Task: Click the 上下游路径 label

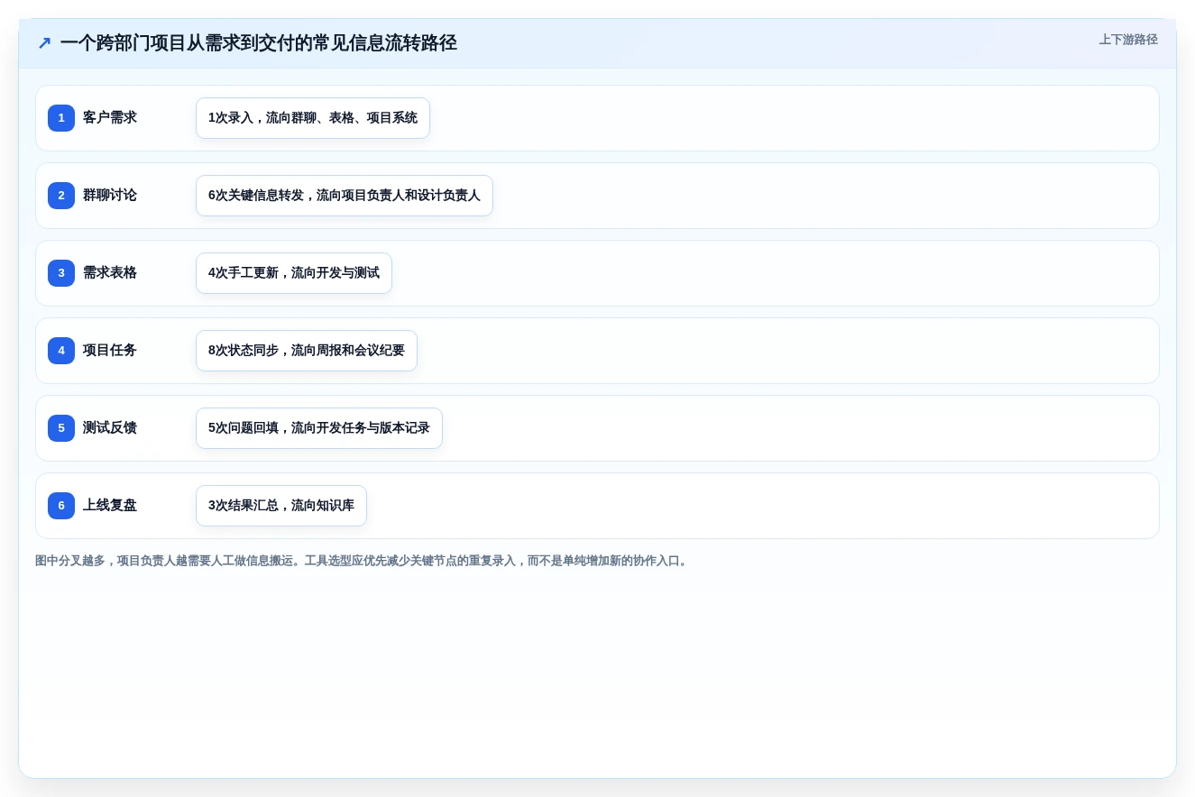Action: tap(1128, 40)
